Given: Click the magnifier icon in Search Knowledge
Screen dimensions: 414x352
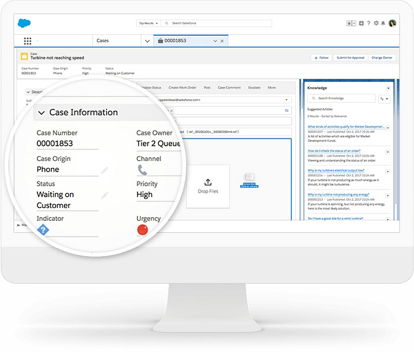Looking at the screenshot, I should coord(313,99).
